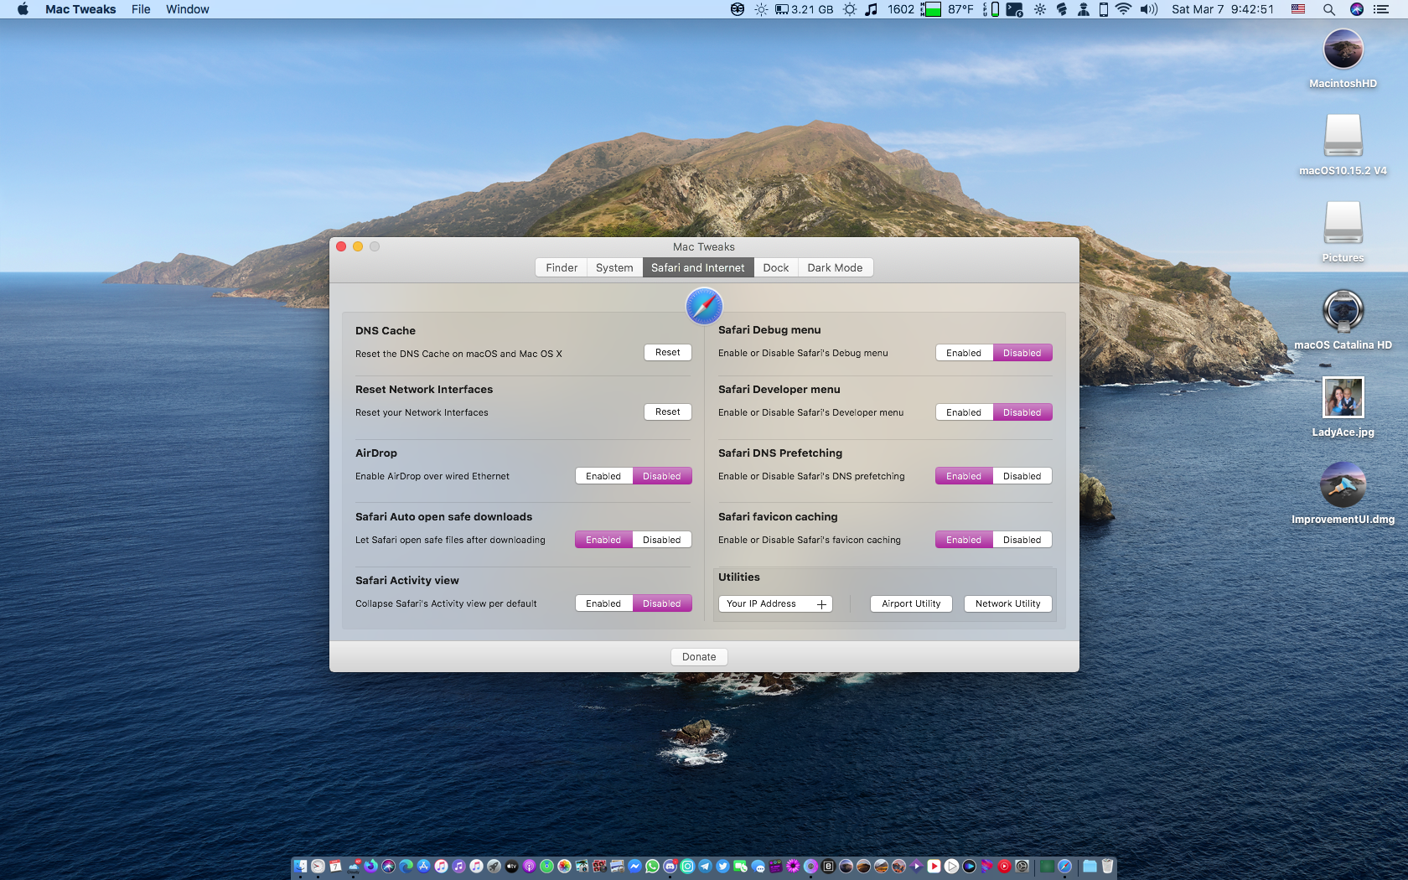Click the Safari compass icon in Mac Tweaks
Viewport: 1408px width, 880px height.
pyautogui.click(x=704, y=306)
